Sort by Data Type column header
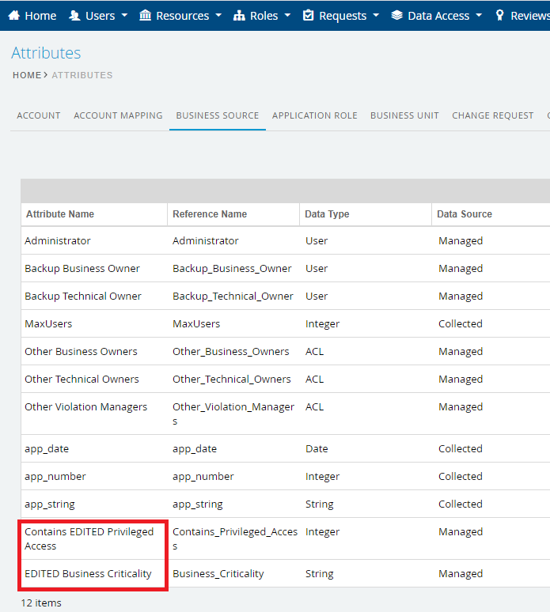This screenshot has width=550, height=612. point(327,214)
